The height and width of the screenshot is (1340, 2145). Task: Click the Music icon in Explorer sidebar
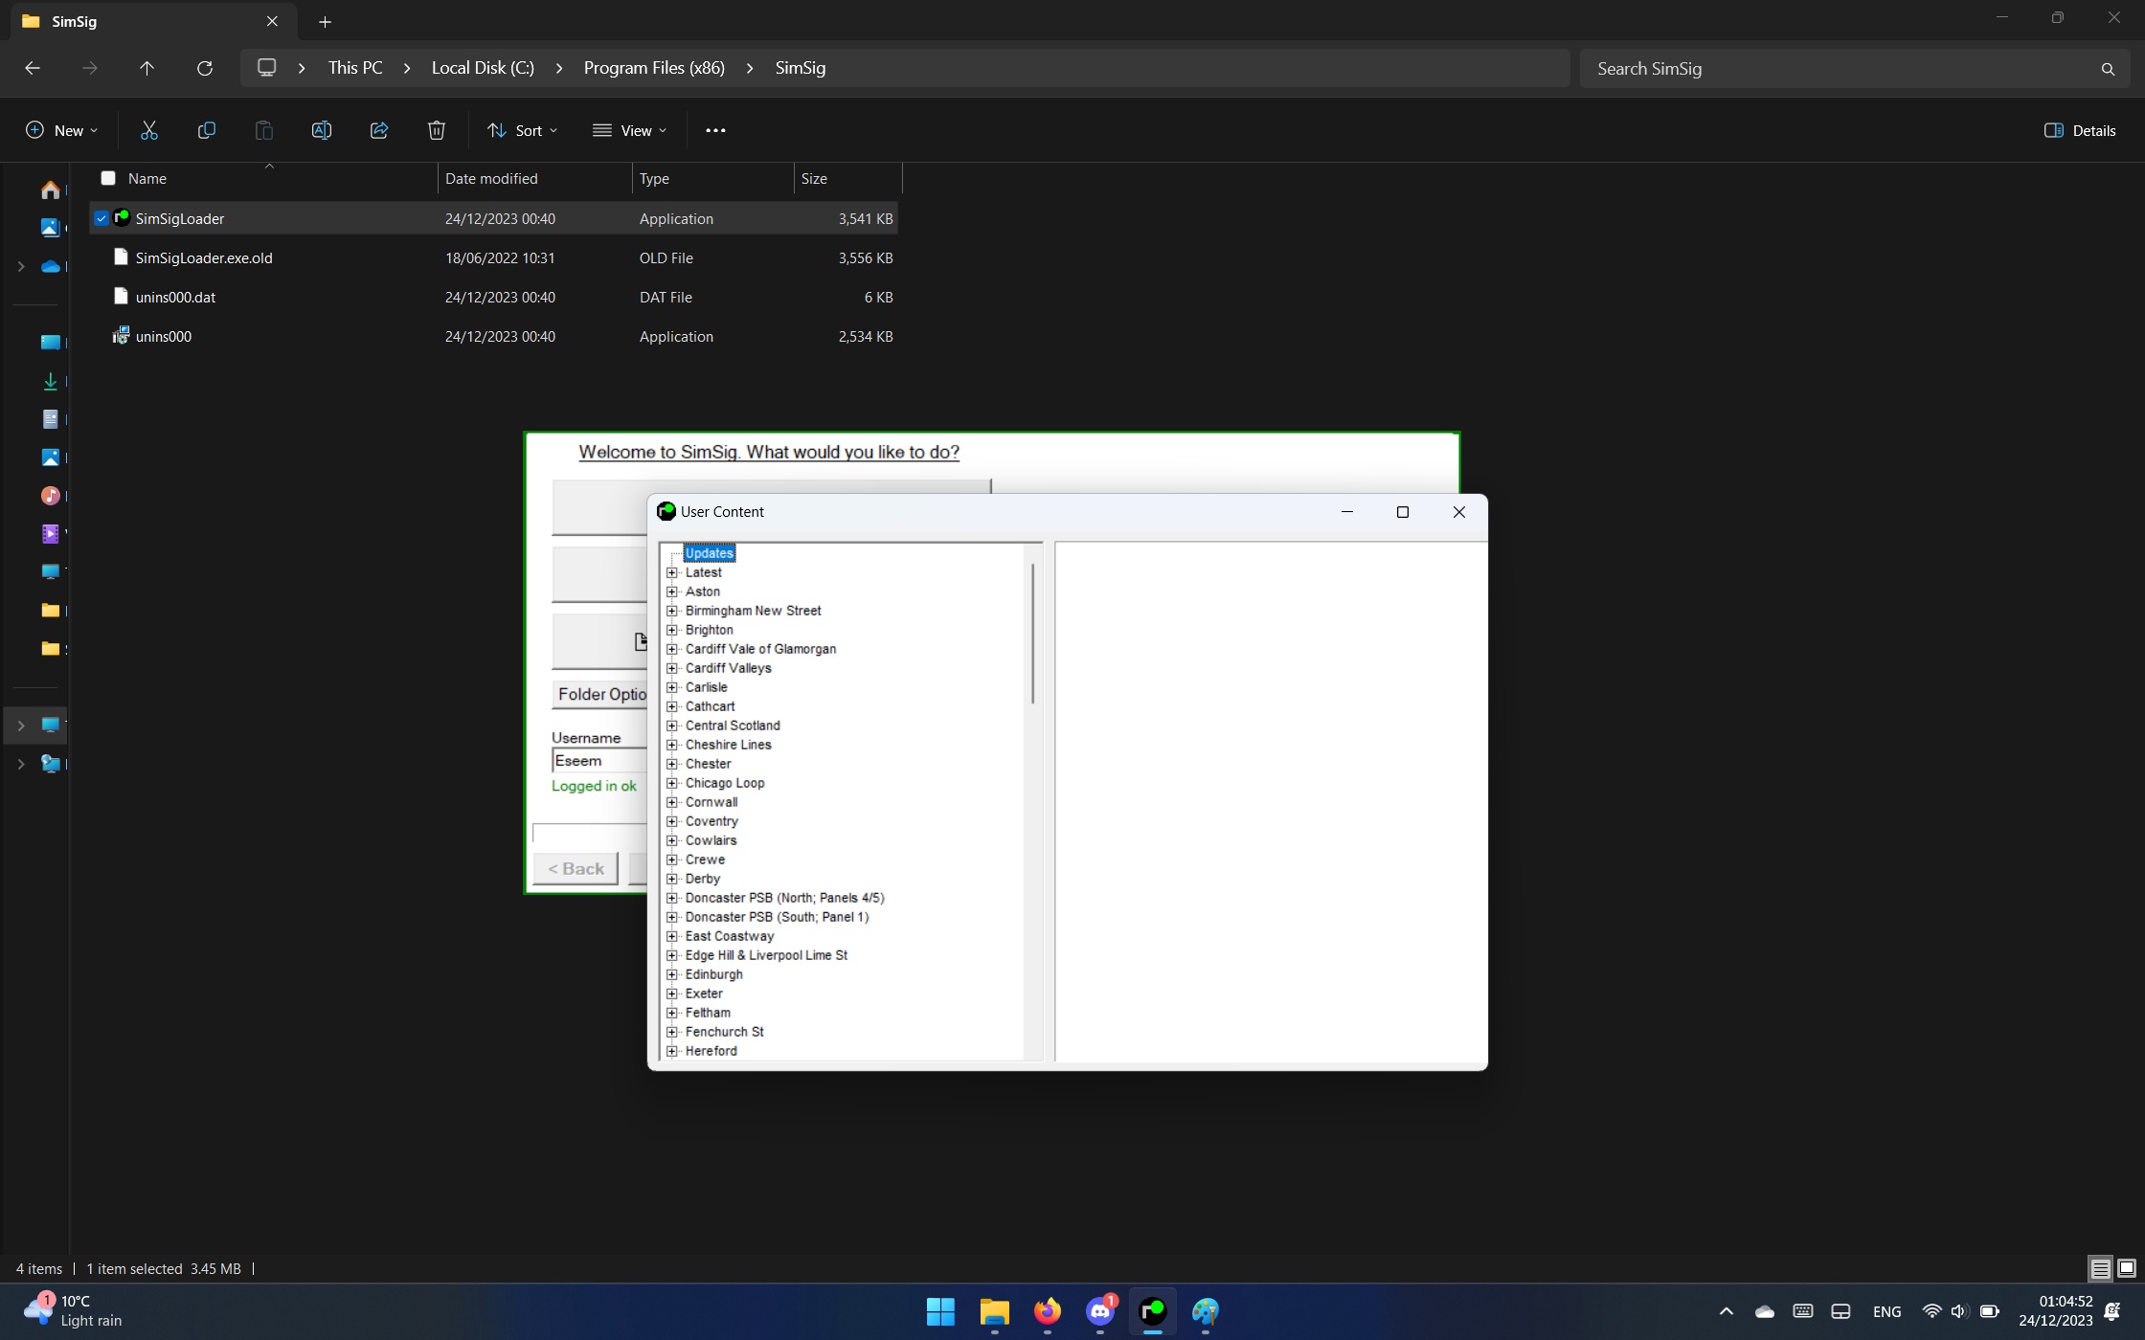coord(51,496)
